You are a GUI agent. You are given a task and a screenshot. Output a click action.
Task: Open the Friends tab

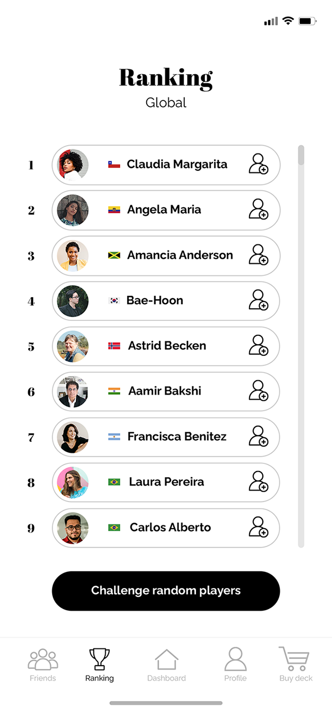(43, 665)
